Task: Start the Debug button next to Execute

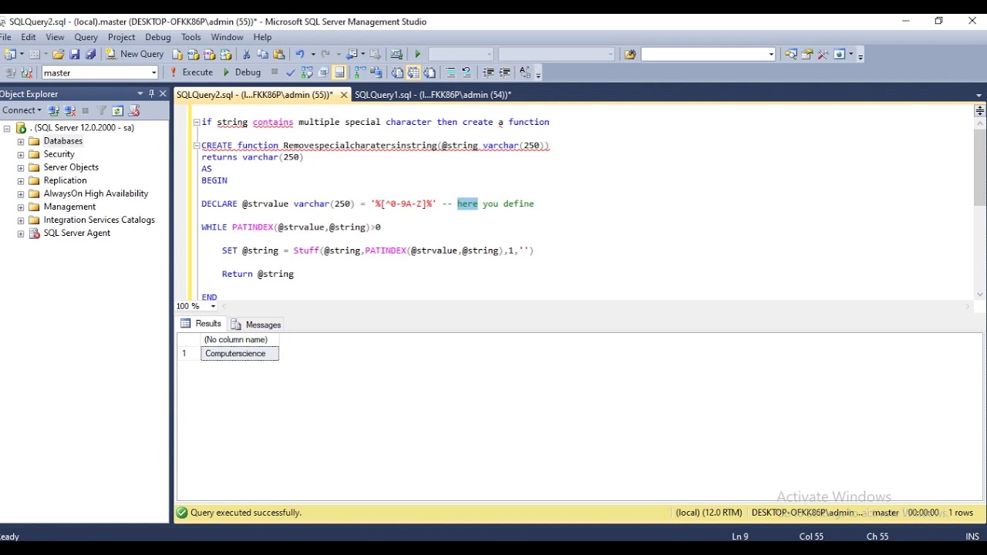Action: [x=242, y=72]
